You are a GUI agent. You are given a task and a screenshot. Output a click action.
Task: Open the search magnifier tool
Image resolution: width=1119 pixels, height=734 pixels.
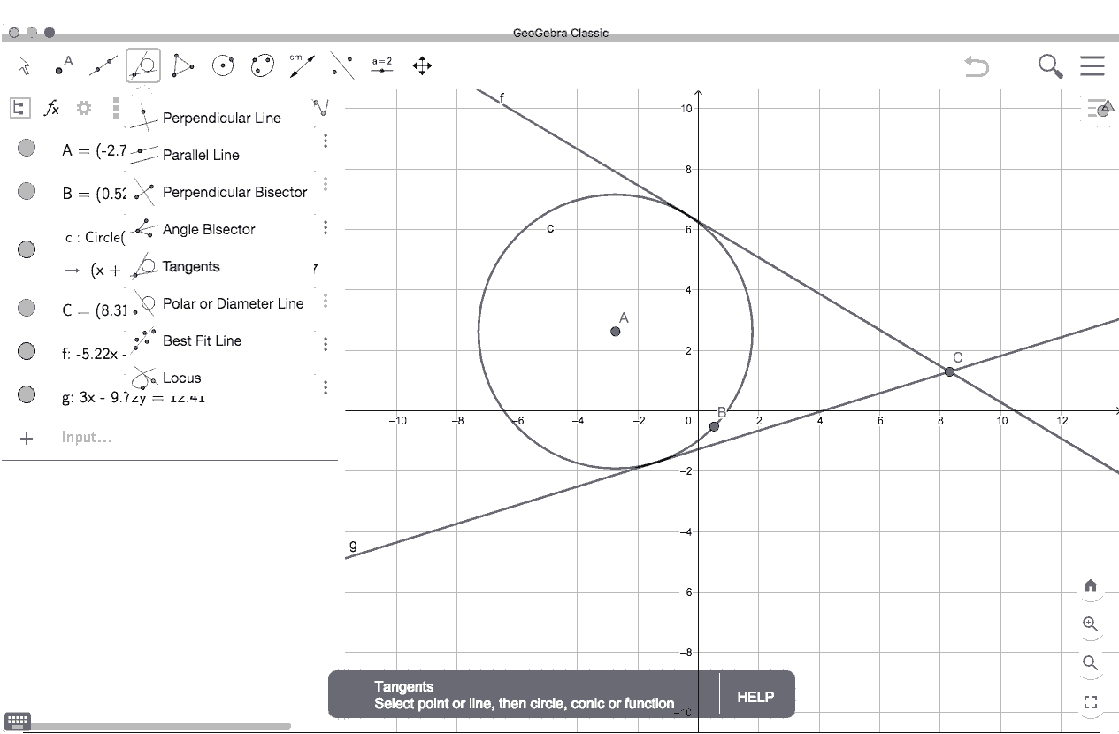(x=1049, y=65)
